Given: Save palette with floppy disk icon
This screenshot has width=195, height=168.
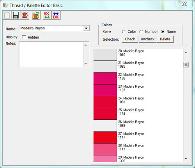Looking at the screenshot, I should pyautogui.click(x=16, y=15).
